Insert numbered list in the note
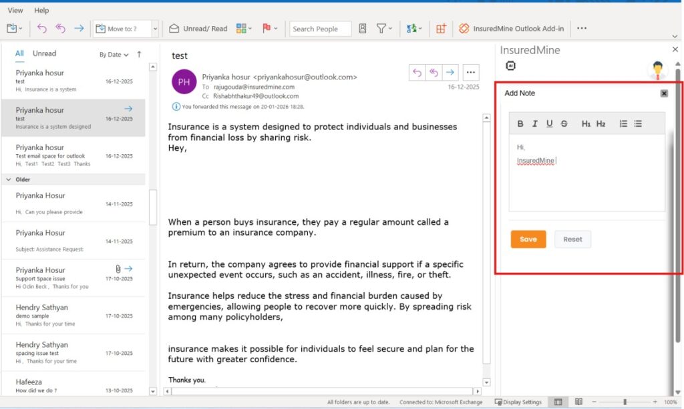Image resolution: width=684 pixels, height=409 pixels. 623,123
